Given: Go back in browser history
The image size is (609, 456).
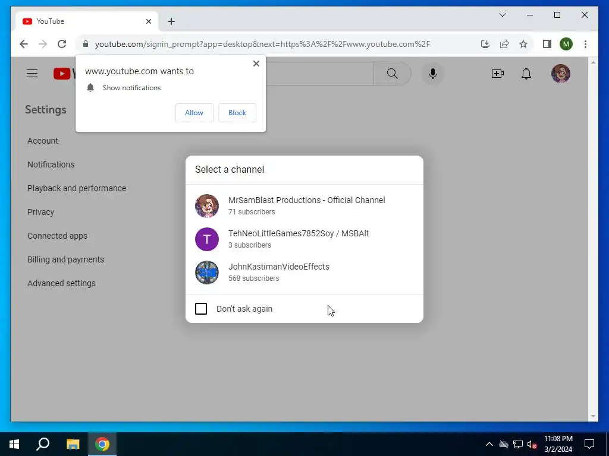Looking at the screenshot, I should click(x=24, y=44).
